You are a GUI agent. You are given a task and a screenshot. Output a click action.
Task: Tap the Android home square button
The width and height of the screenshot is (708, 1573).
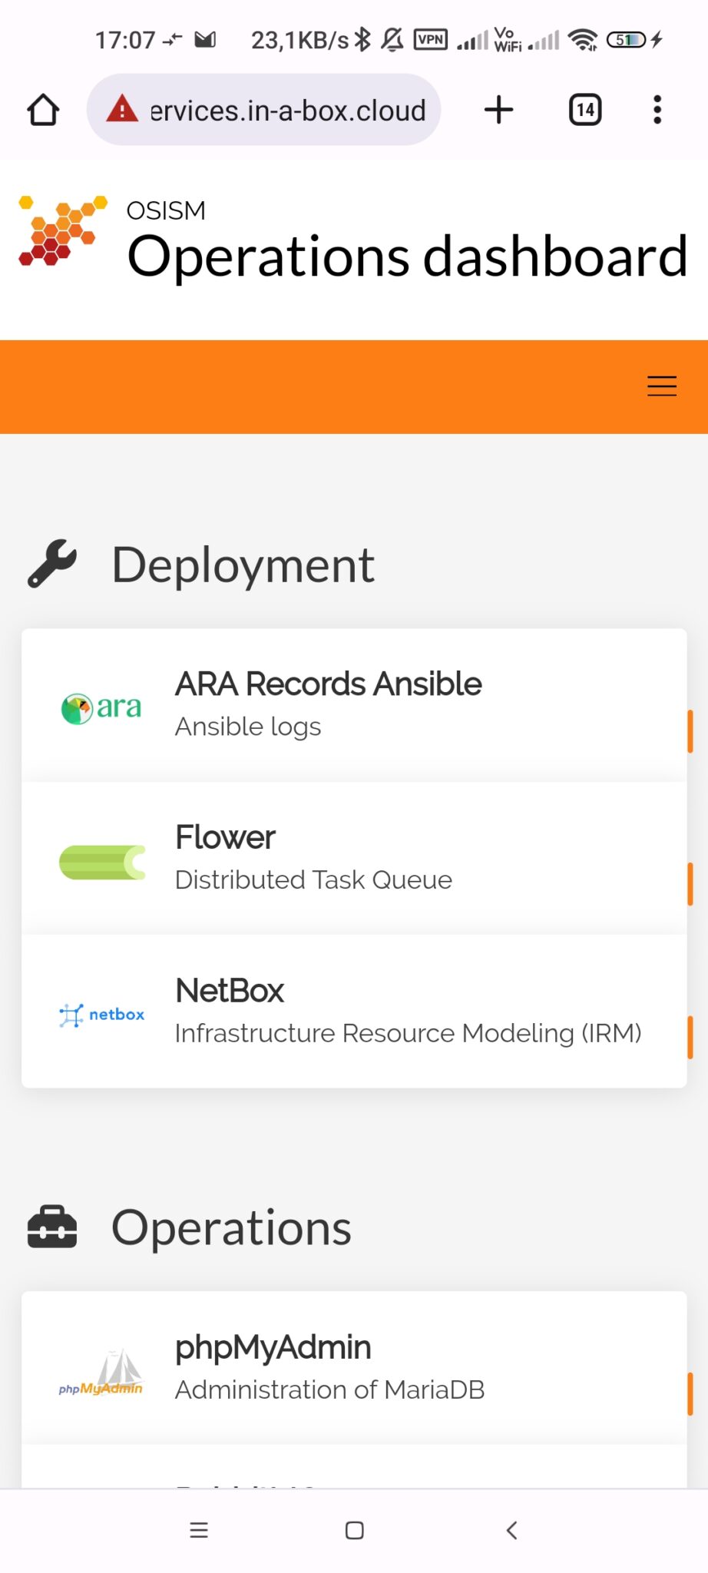[354, 1530]
